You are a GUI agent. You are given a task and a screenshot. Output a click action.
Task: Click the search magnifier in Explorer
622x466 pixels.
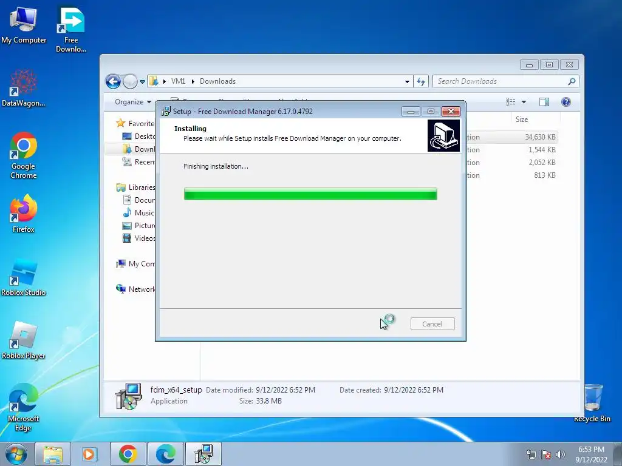point(572,81)
